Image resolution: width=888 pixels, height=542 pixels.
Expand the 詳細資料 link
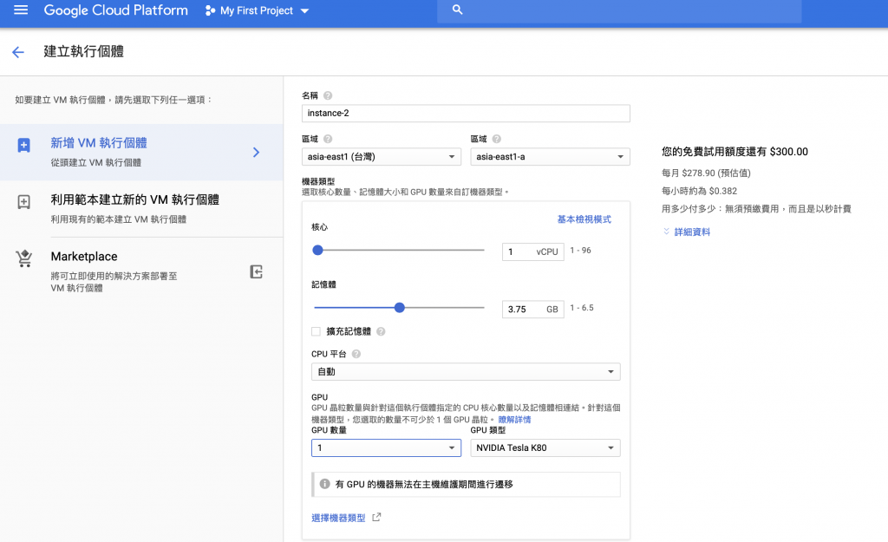(x=692, y=232)
